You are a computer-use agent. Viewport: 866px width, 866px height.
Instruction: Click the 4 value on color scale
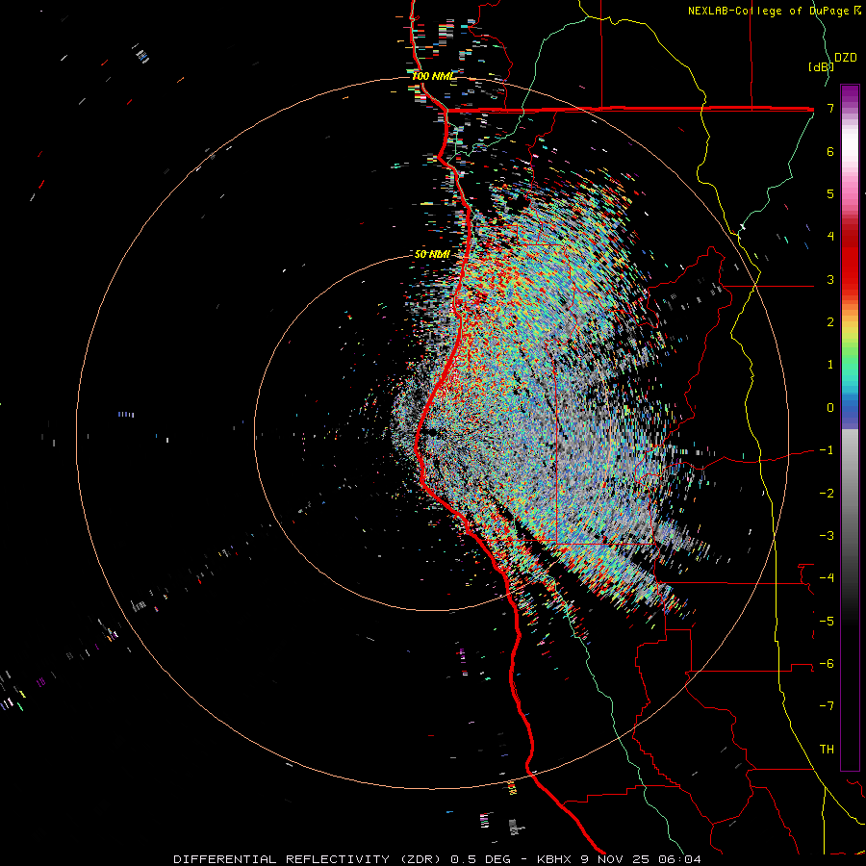(x=830, y=237)
